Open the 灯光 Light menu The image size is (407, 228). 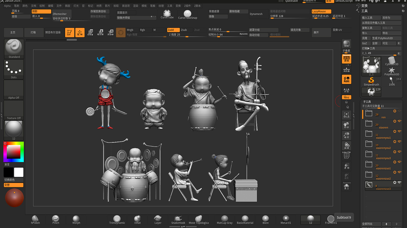(76, 6)
